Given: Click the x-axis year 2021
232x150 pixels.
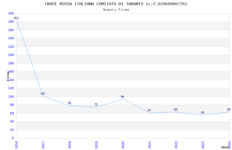Looking at the screenshot, I should pyautogui.click(x=150, y=145).
